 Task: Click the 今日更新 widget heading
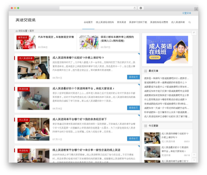153,126
